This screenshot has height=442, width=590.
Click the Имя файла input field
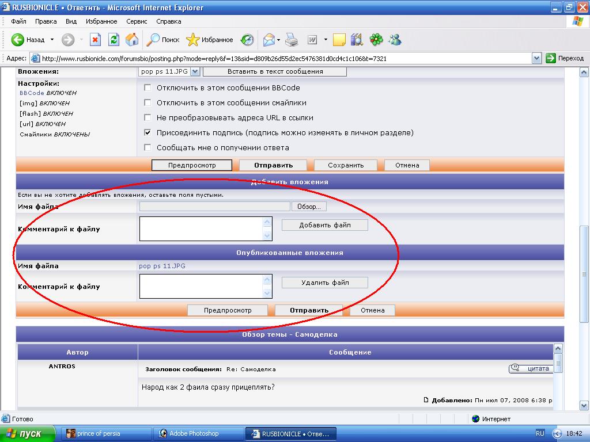(x=214, y=207)
